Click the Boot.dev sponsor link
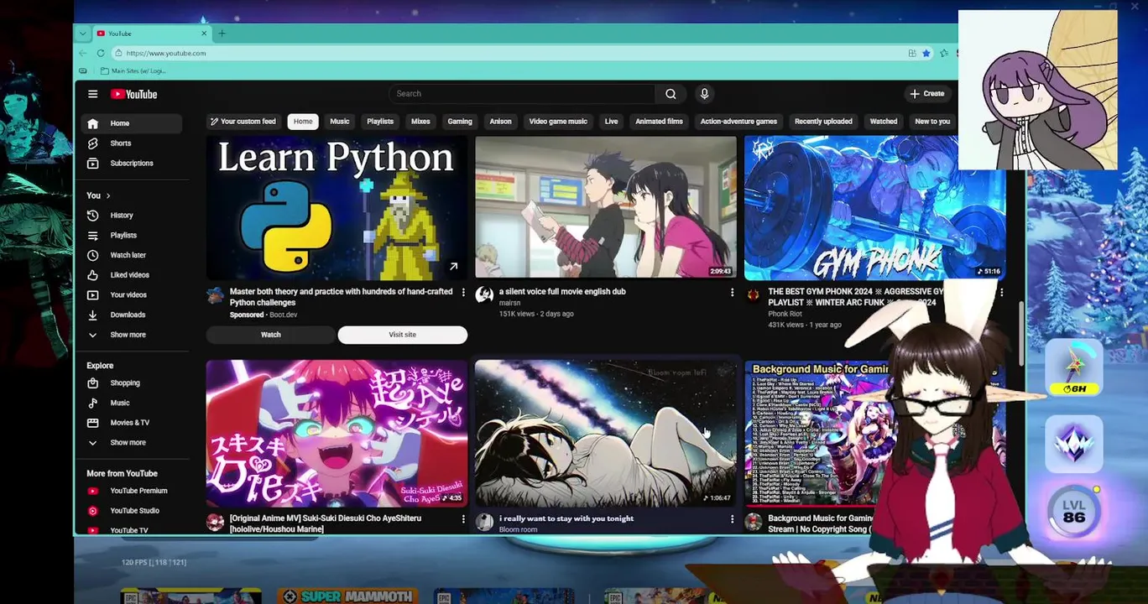1148x604 pixels. 283,315
